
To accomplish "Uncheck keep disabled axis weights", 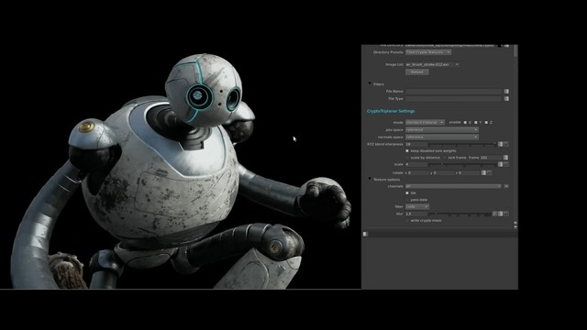I will [x=407, y=150].
